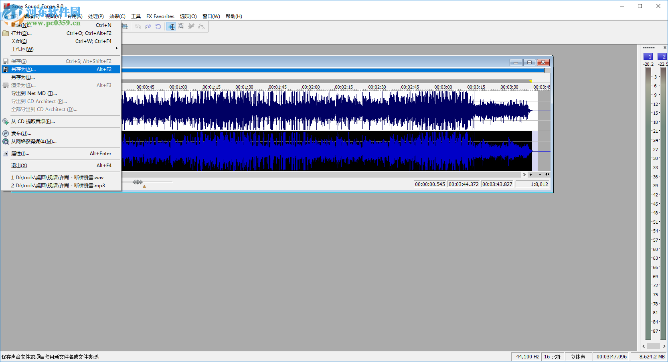Click the zoom in plus button
The image size is (668, 362).
(531, 175)
